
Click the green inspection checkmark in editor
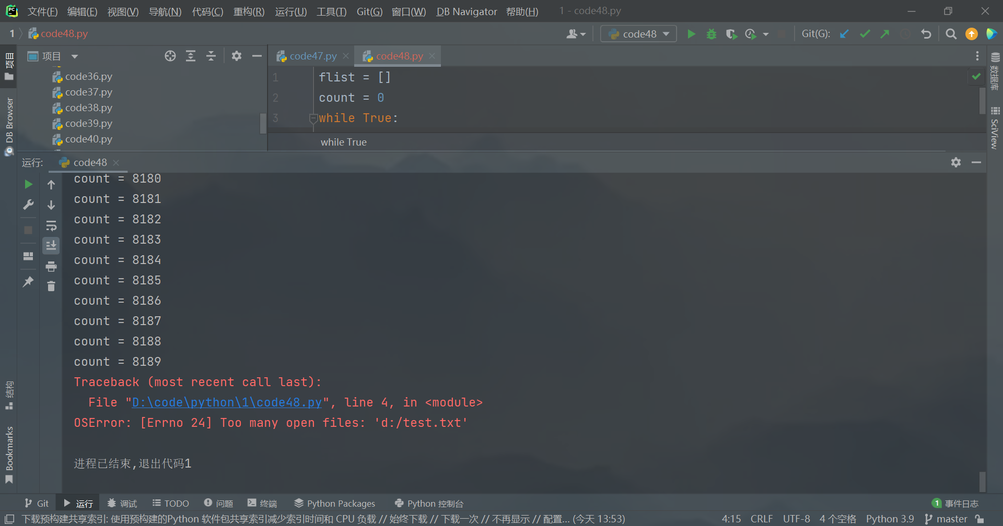click(976, 77)
